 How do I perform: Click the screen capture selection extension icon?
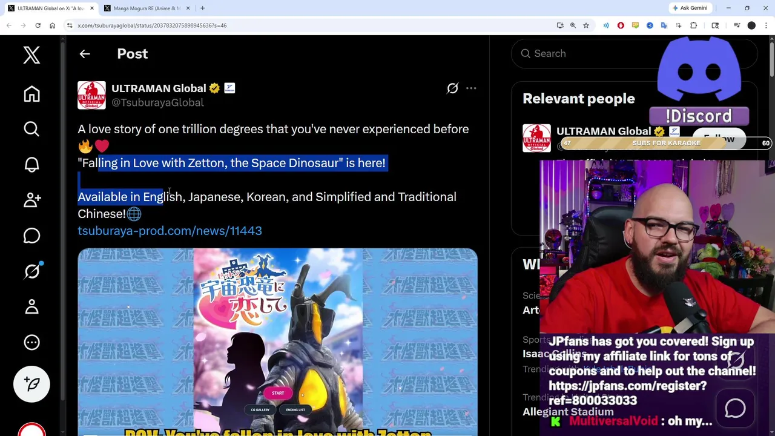click(x=679, y=25)
